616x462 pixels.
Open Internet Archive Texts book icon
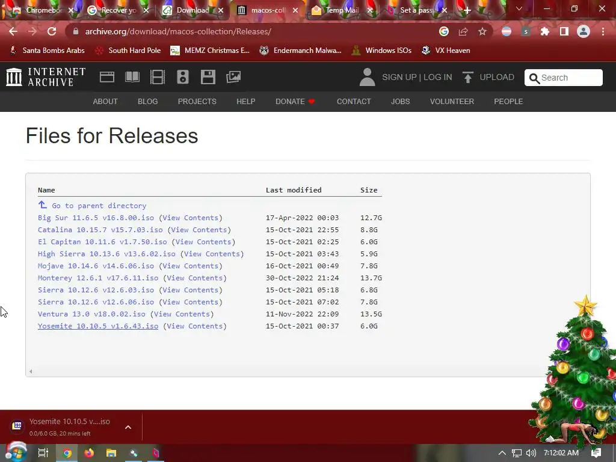pyautogui.click(x=132, y=77)
